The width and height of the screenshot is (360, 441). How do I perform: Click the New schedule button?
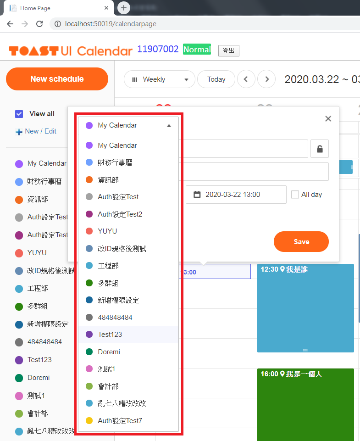(x=57, y=79)
